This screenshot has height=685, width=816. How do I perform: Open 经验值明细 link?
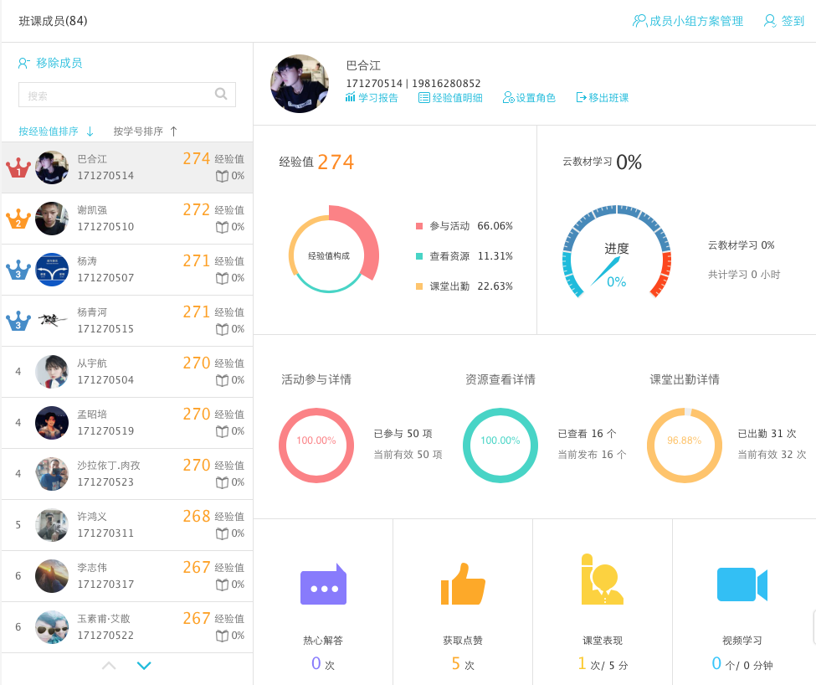[450, 98]
